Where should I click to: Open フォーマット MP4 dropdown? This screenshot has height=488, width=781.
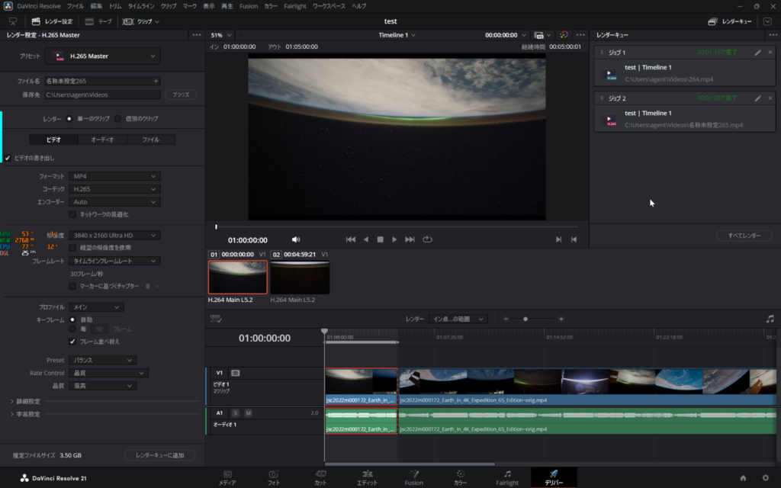[x=114, y=176]
